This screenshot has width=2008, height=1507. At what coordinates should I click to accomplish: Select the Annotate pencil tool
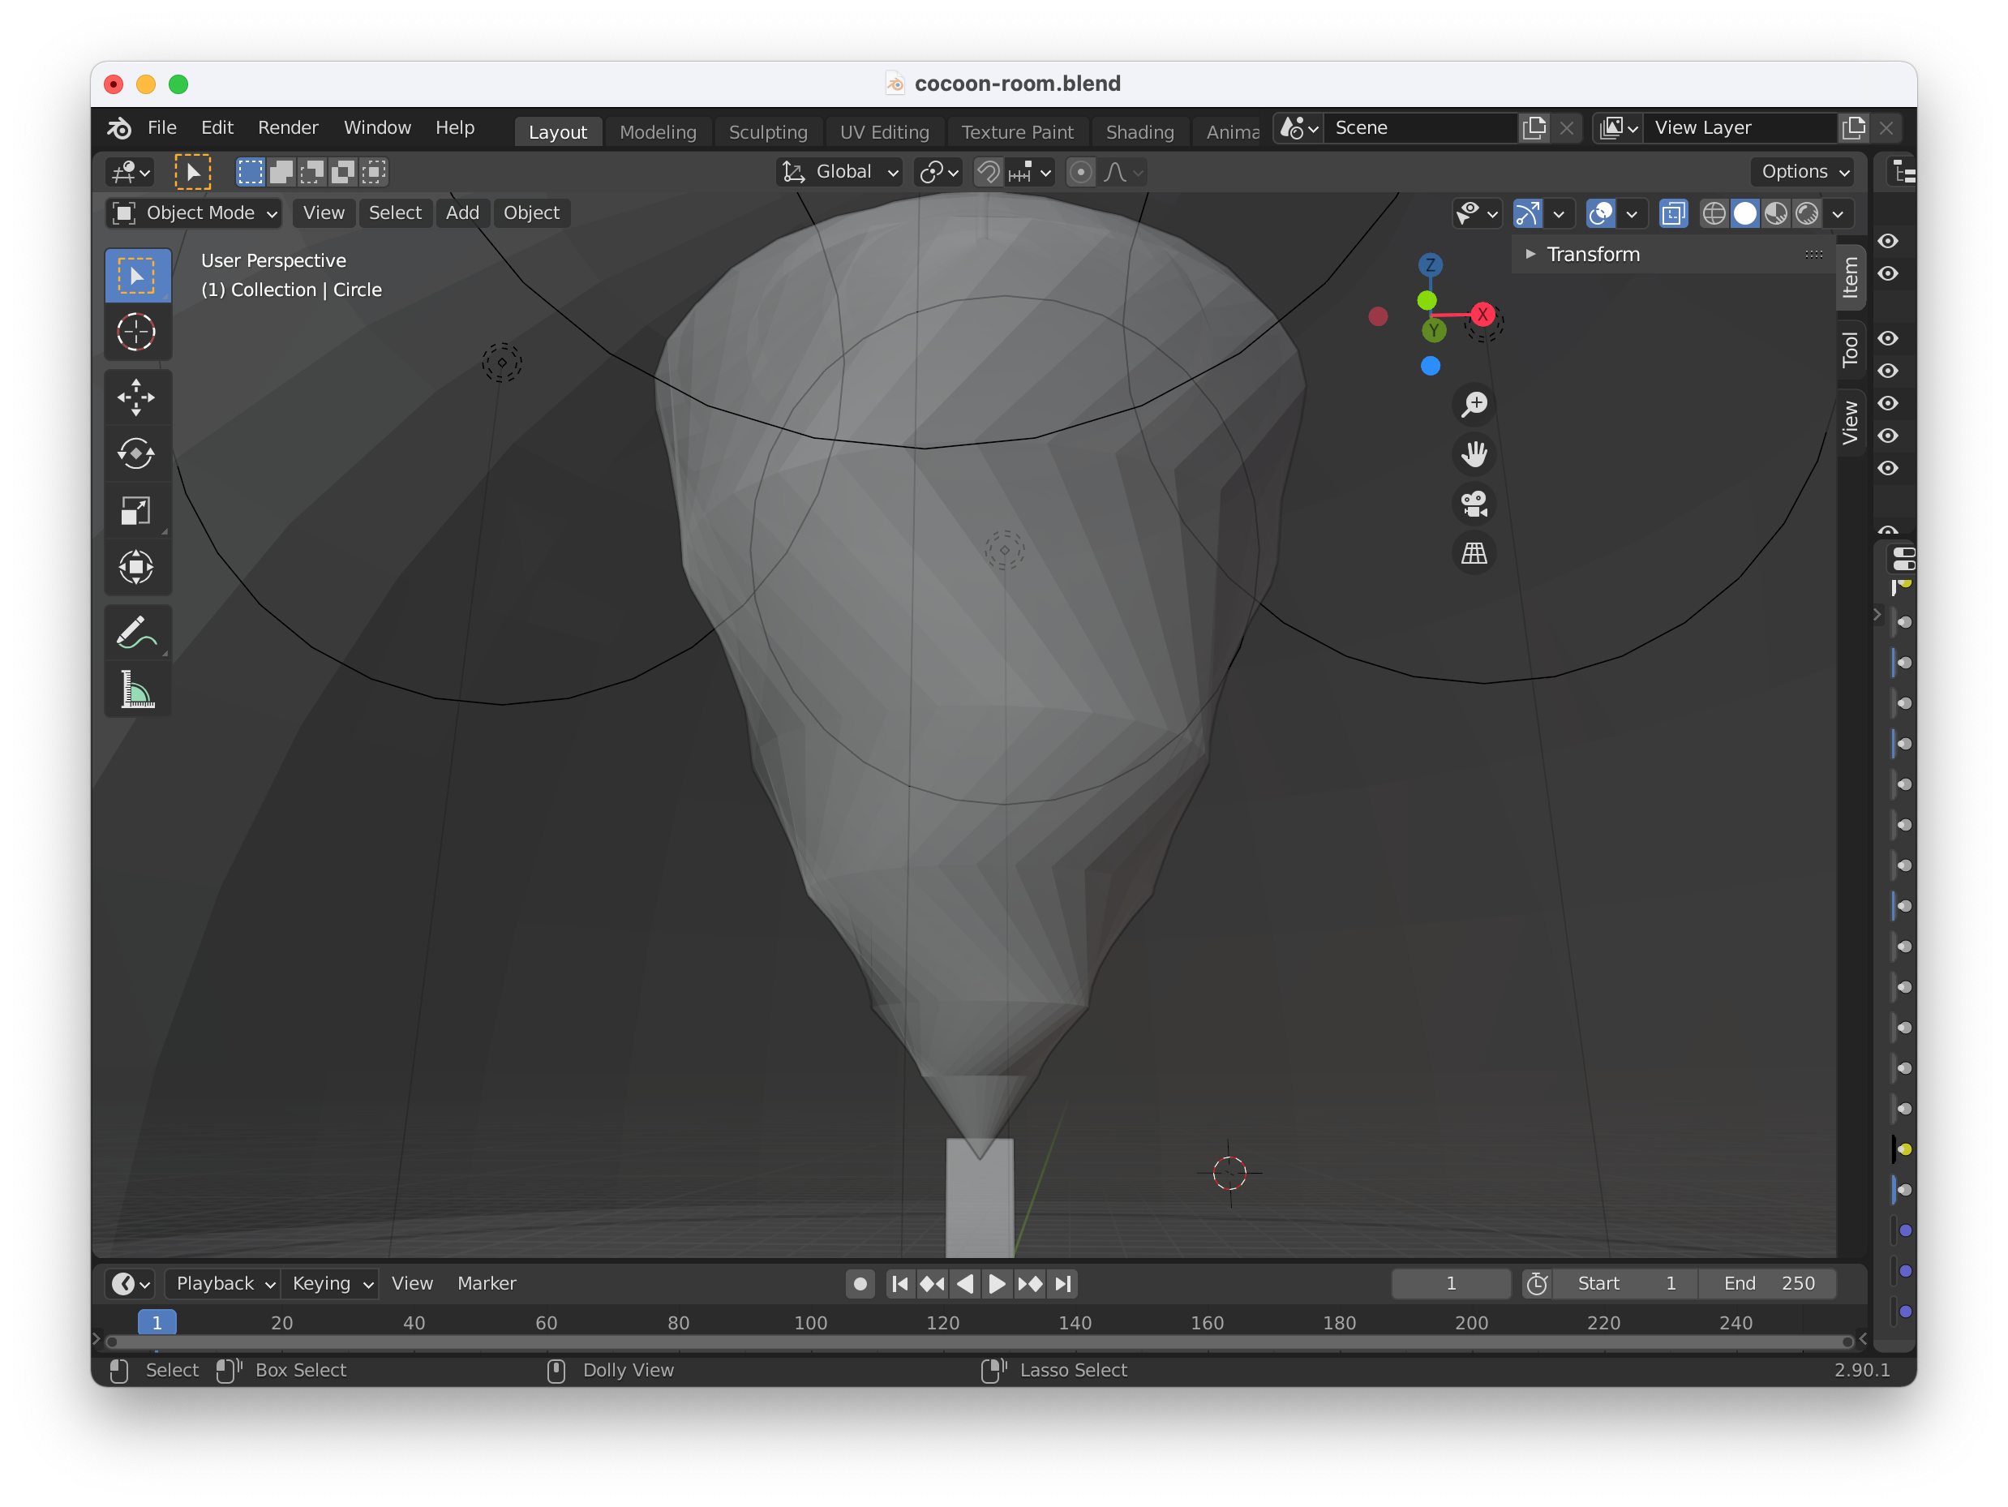click(x=136, y=633)
